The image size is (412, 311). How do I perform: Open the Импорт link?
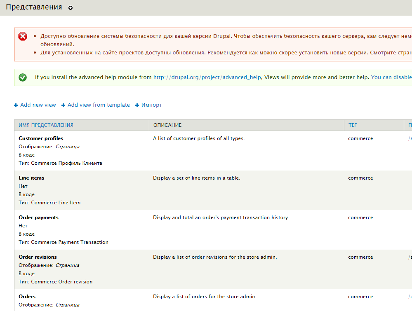[152, 105]
